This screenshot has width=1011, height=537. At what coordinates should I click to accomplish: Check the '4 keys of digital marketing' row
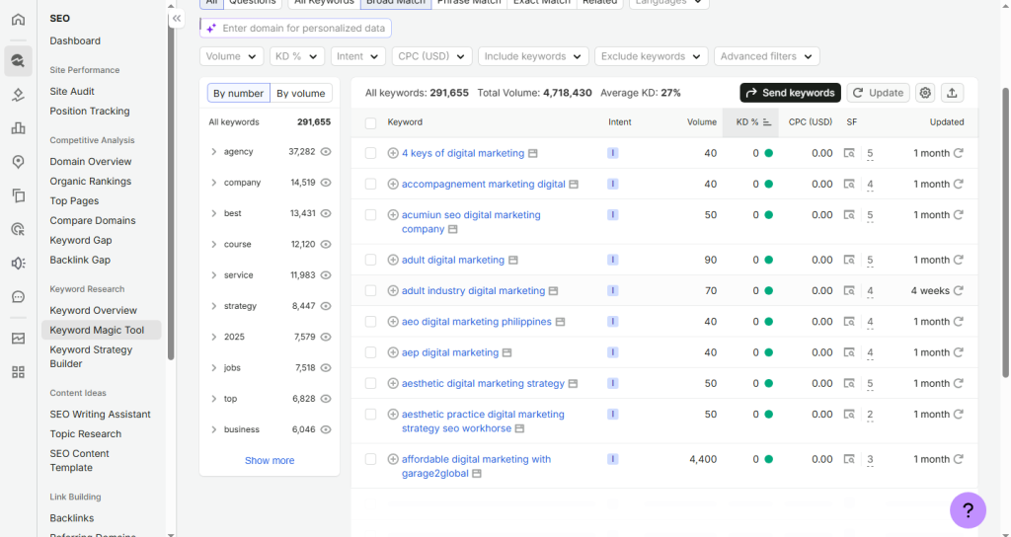tap(371, 153)
